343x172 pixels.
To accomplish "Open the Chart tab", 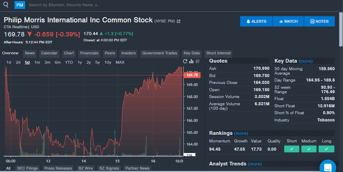I will [69, 53].
